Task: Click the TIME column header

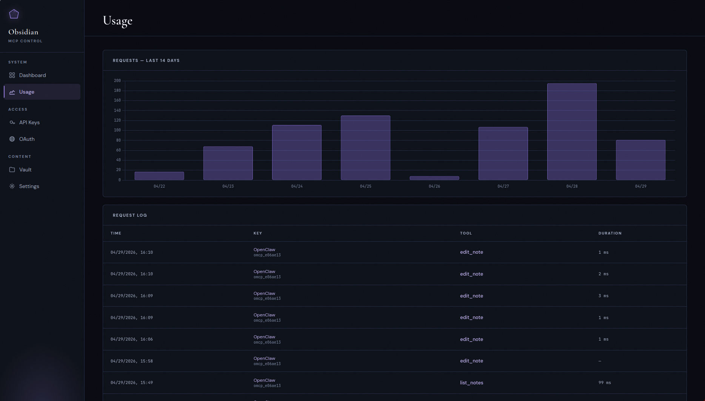Action: coord(116,233)
